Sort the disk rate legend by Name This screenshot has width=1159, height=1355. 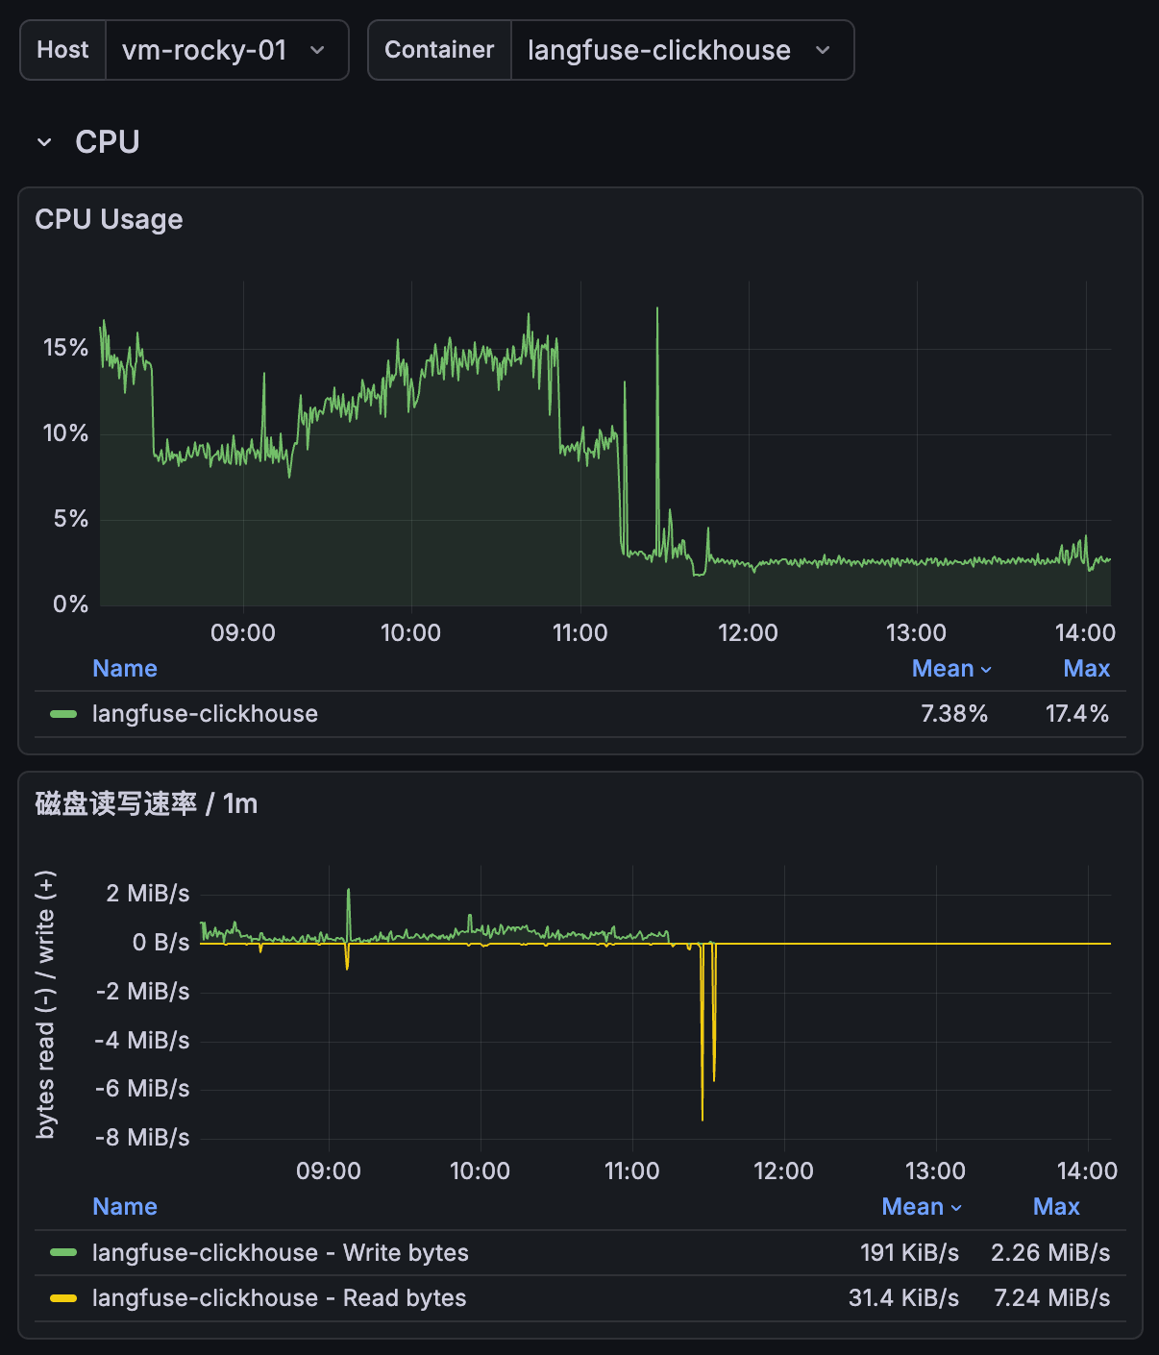tap(124, 1207)
